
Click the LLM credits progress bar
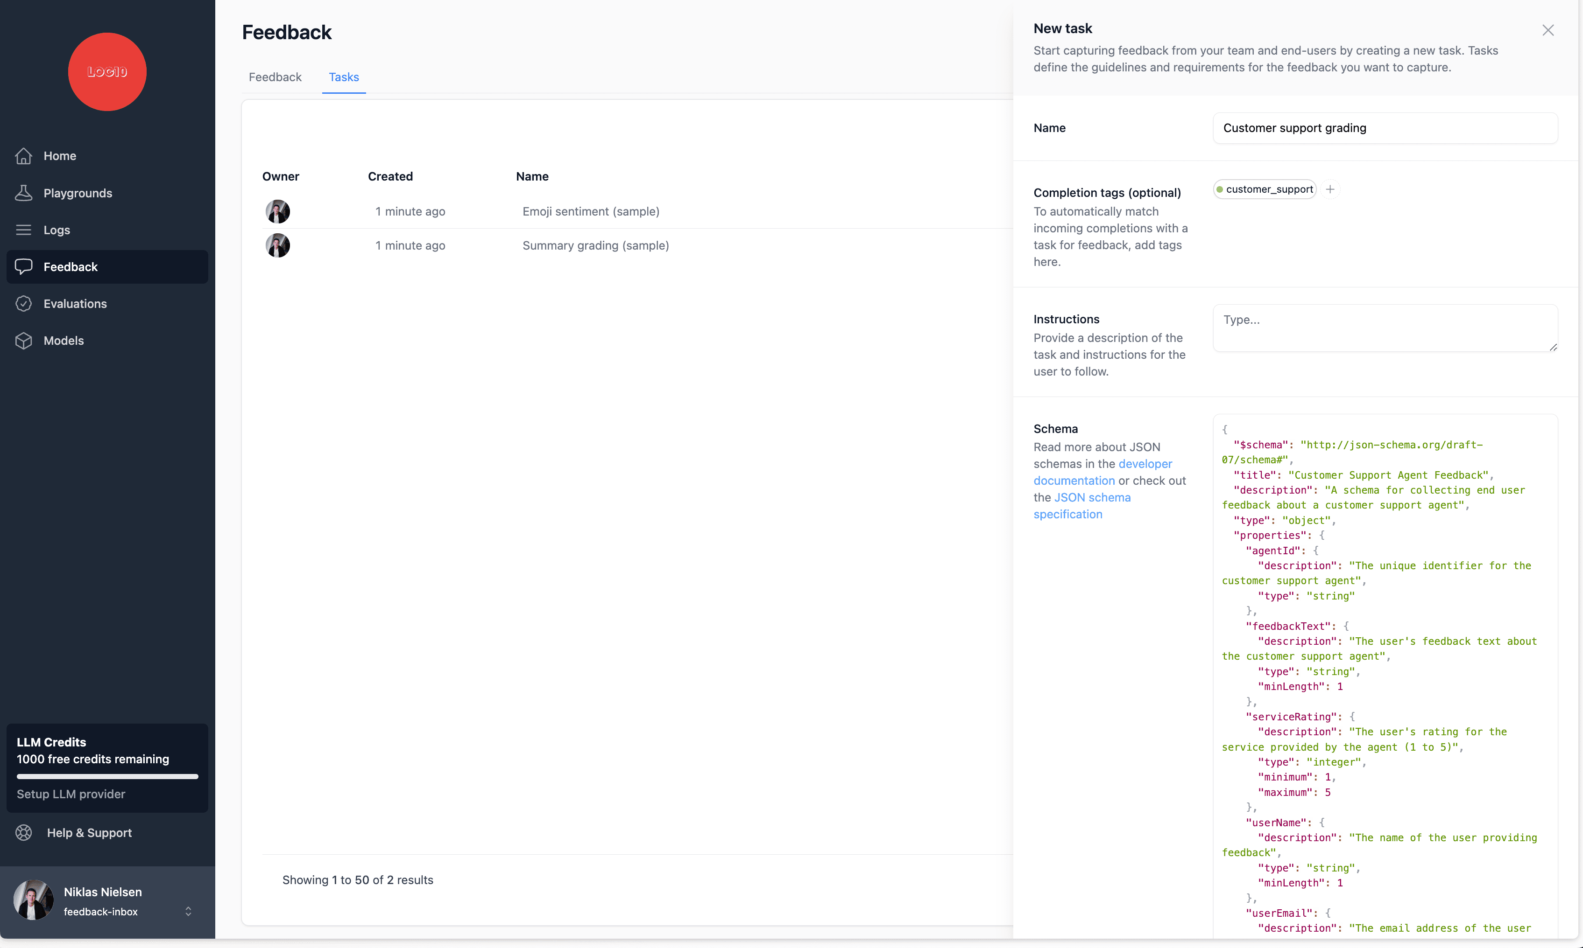click(107, 777)
